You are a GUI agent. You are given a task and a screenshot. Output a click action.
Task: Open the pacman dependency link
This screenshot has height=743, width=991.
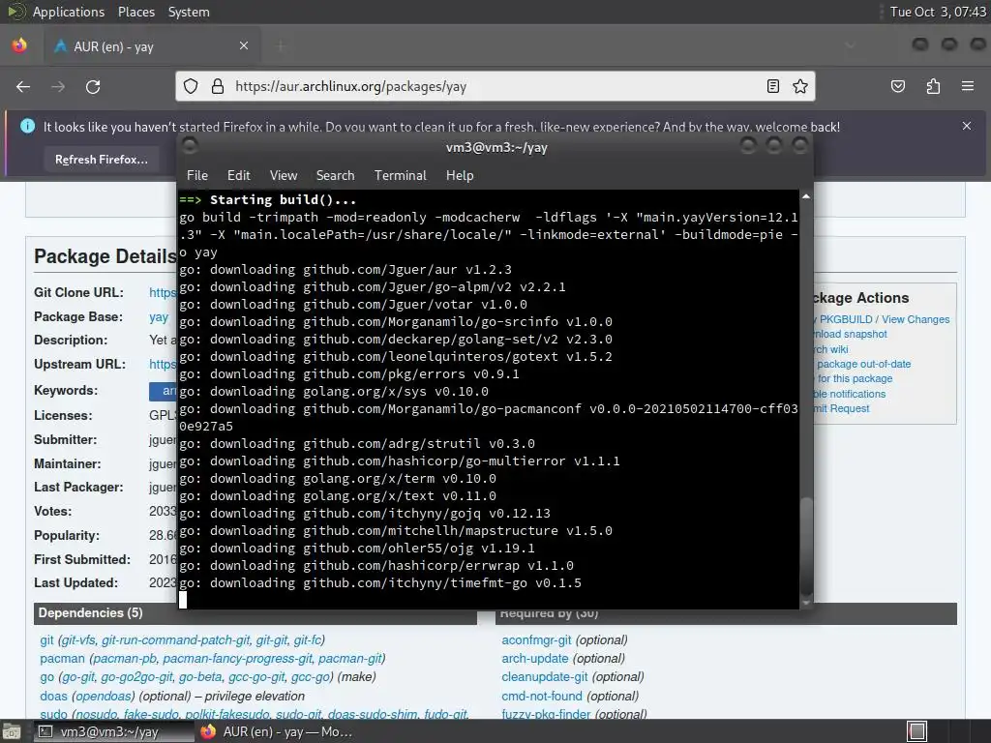click(x=62, y=658)
